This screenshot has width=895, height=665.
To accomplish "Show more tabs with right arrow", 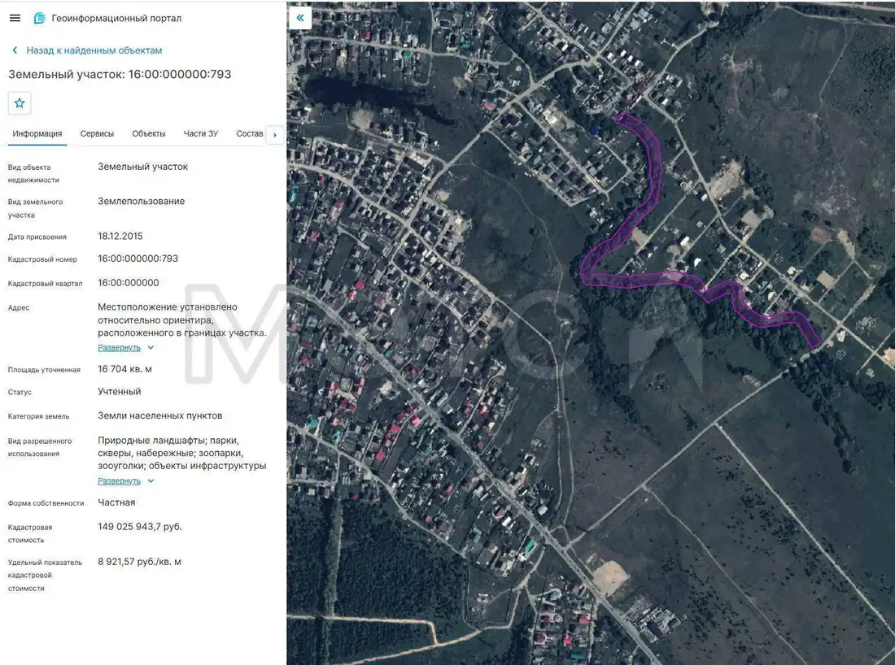I will tap(275, 135).
